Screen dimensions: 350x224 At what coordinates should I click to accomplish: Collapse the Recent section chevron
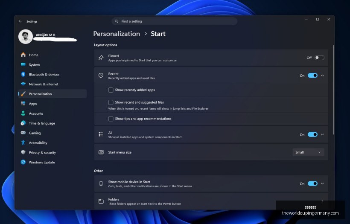click(x=322, y=76)
